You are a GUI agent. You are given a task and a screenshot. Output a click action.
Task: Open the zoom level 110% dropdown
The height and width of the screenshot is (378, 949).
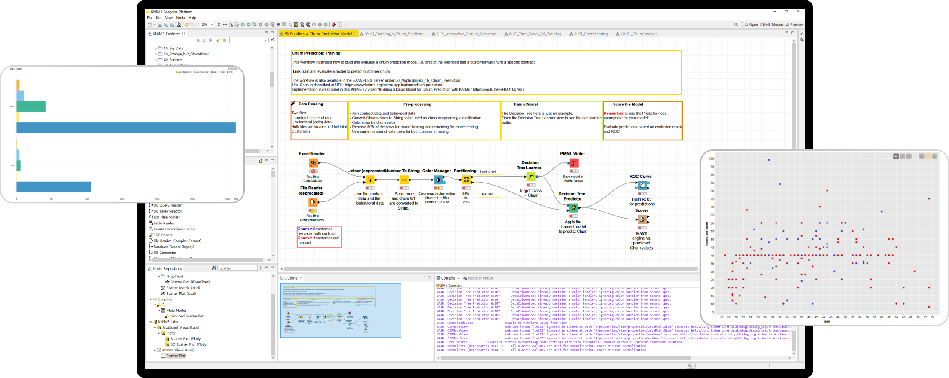212,24
